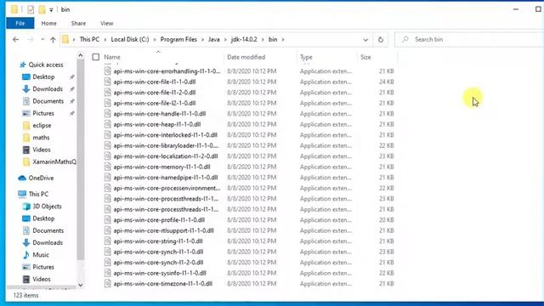
Task: Select api-ms-win-core-libraryloader file
Action: tap(166, 145)
